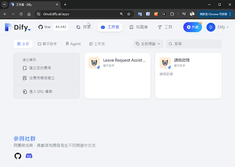Select the 全部 filter tab
The width and height of the screenshot is (235, 167).
(23, 44)
